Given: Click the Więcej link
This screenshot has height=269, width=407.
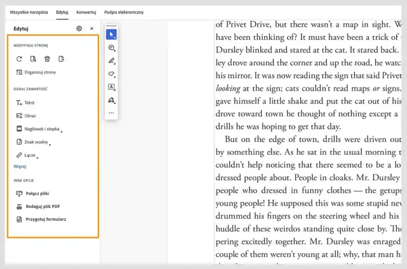Looking at the screenshot, I should tap(20, 166).
